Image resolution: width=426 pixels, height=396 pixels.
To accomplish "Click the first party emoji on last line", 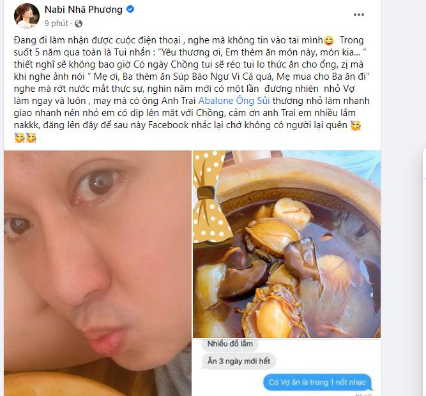I will click(x=20, y=138).
